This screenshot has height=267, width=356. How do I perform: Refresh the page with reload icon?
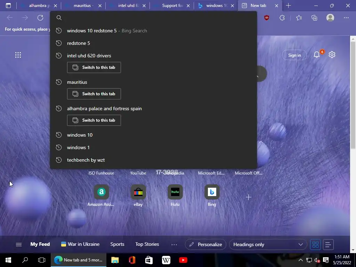[40, 18]
